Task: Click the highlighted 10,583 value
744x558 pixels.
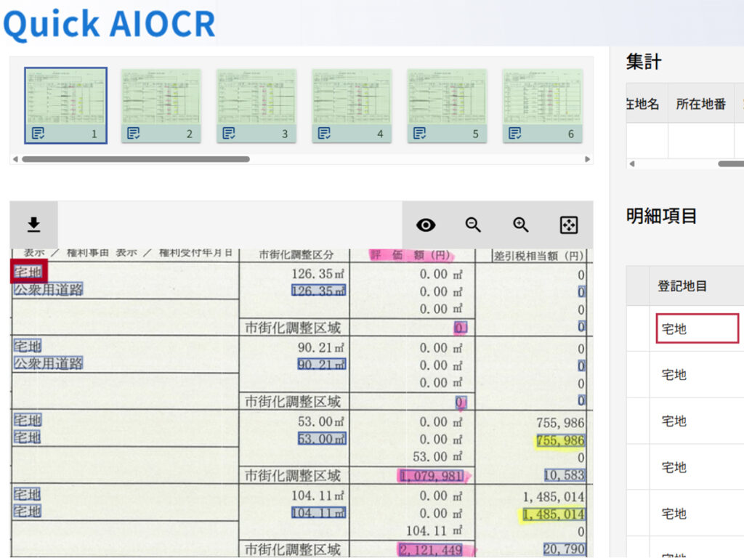Action: [564, 475]
